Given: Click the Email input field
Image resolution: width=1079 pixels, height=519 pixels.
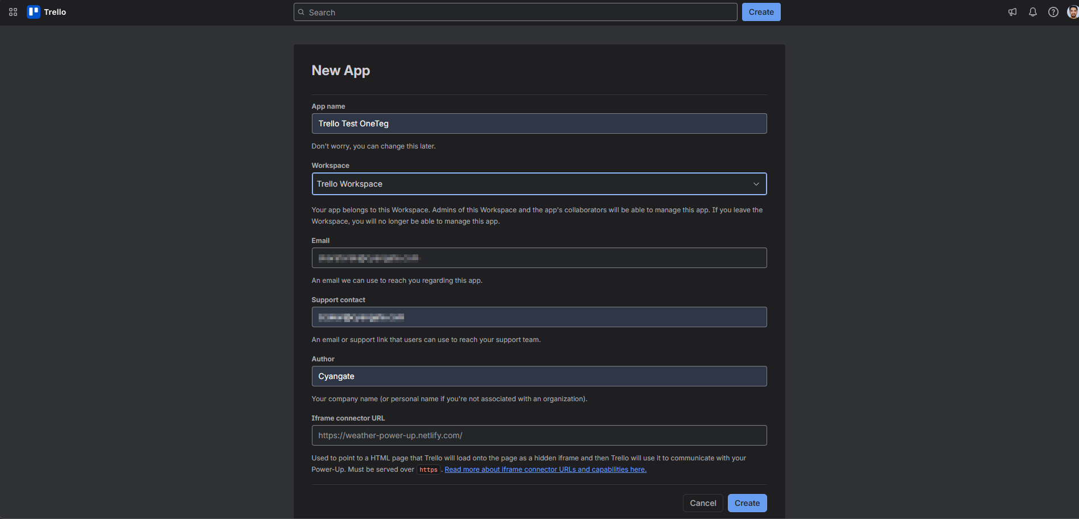Looking at the screenshot, I should point(539,258).
